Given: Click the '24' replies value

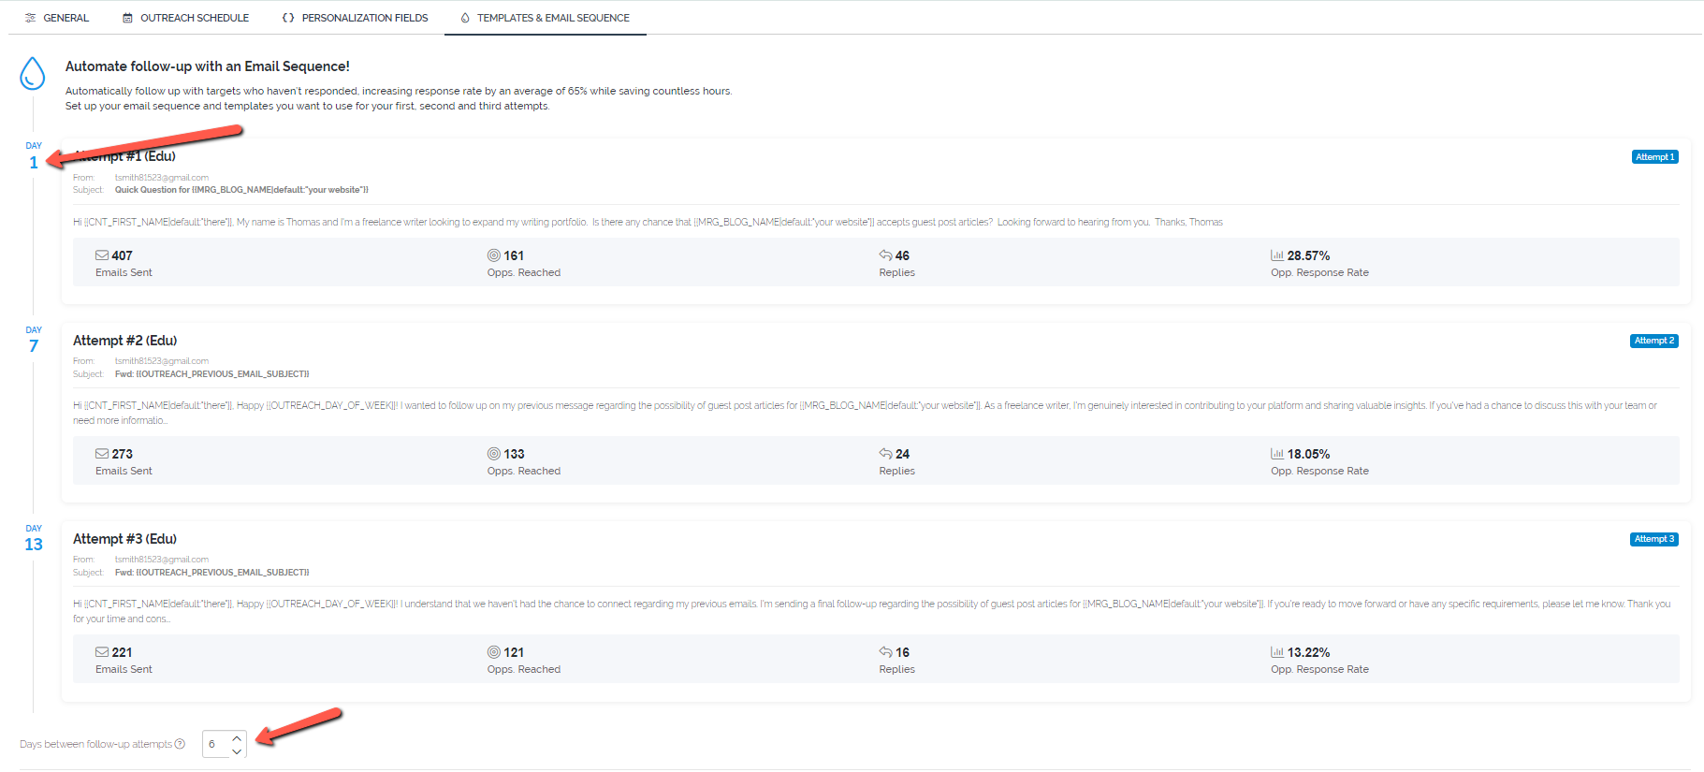Looking at the screenshot, I should pos(902,454).
